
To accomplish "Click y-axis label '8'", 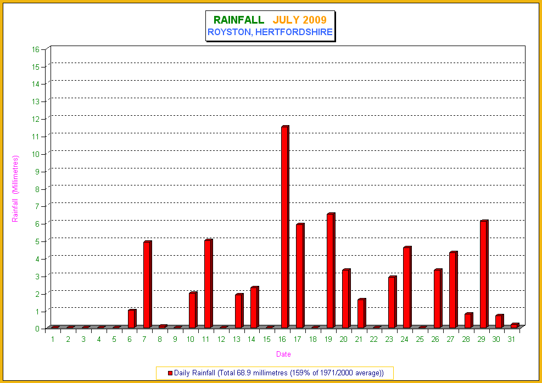I will click(38, 189).
